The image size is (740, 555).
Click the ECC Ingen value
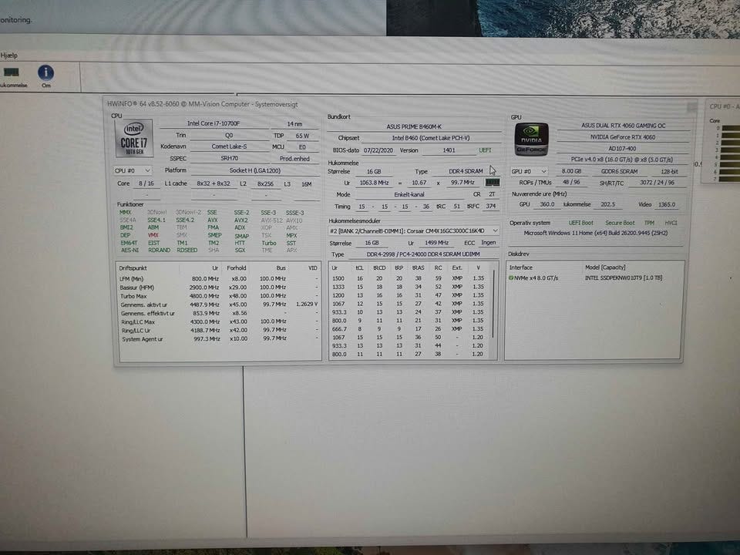tap(489, 243)
